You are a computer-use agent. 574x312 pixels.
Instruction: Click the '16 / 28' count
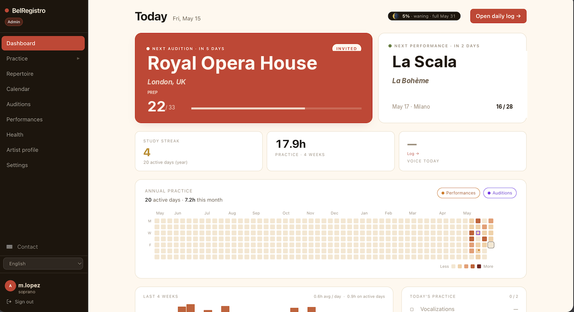[x=504, y=107]
